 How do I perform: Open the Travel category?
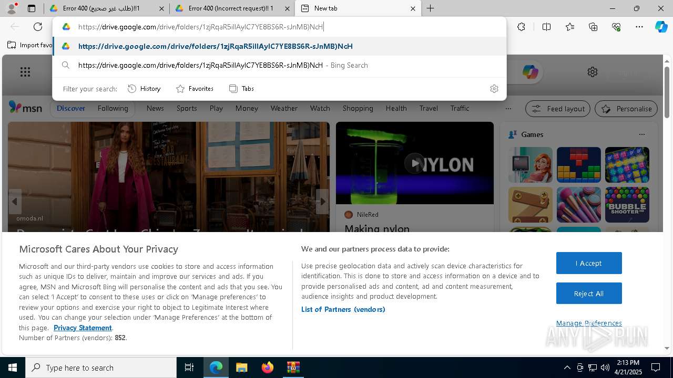(429, 108)
